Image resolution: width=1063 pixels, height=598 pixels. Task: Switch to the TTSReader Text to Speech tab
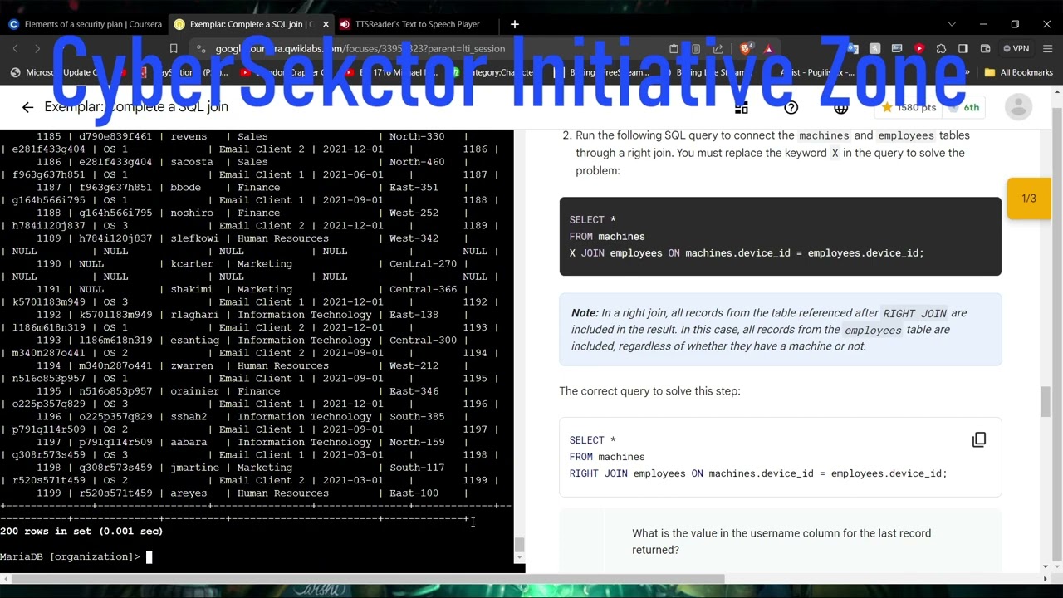point(417,24)
